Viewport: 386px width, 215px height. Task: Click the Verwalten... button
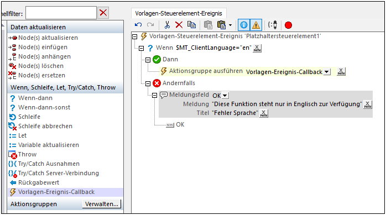coord(102,204)
